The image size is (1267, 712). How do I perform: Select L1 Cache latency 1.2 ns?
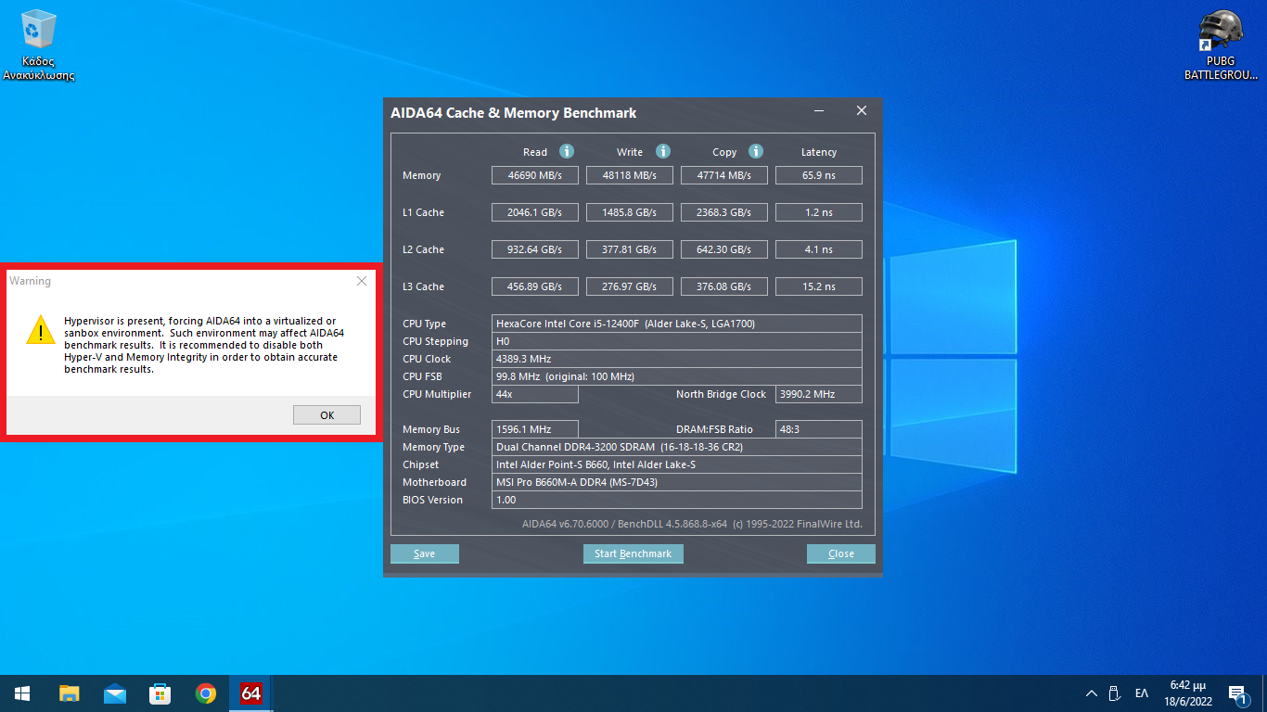coord(819,212)
